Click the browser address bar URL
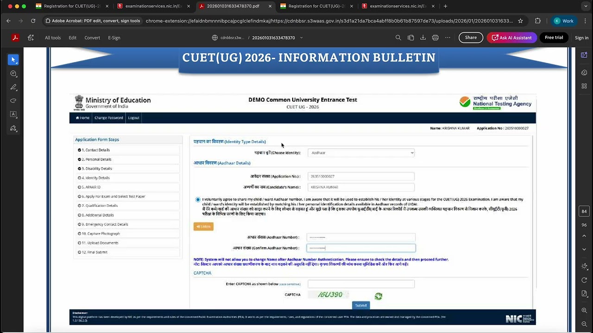 (329, 21)
